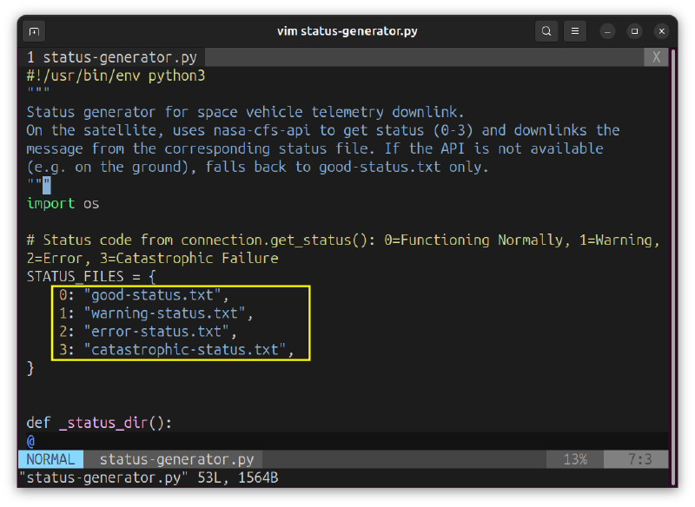The image size is (695, 507).
Task: Place cursor on the '#!/usr/bin/env python3' shebang line
Action: (x=116, y=76)
